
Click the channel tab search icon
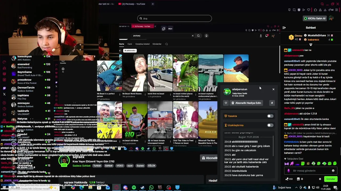(x=167, y=44)
